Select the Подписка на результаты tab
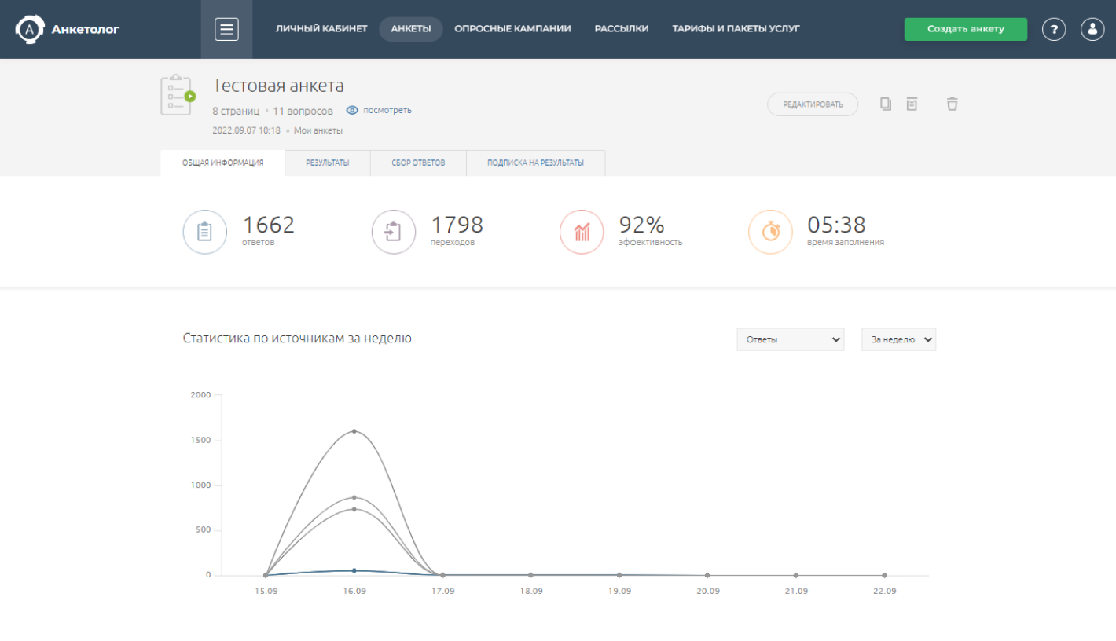Screen dimensions: 1116x641 [x=535, y=163]
